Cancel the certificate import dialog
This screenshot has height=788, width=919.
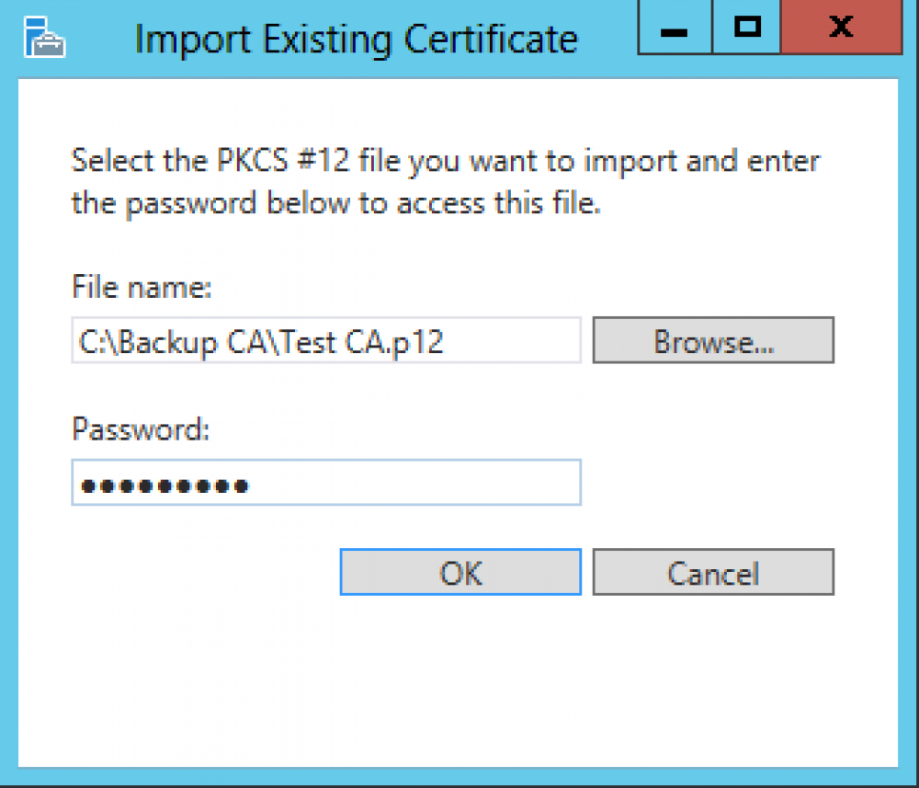click(713, 572)
